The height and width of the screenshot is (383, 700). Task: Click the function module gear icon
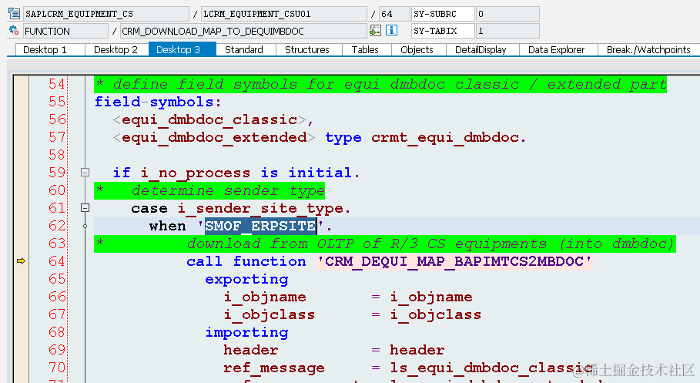click(x=14, y=31)
